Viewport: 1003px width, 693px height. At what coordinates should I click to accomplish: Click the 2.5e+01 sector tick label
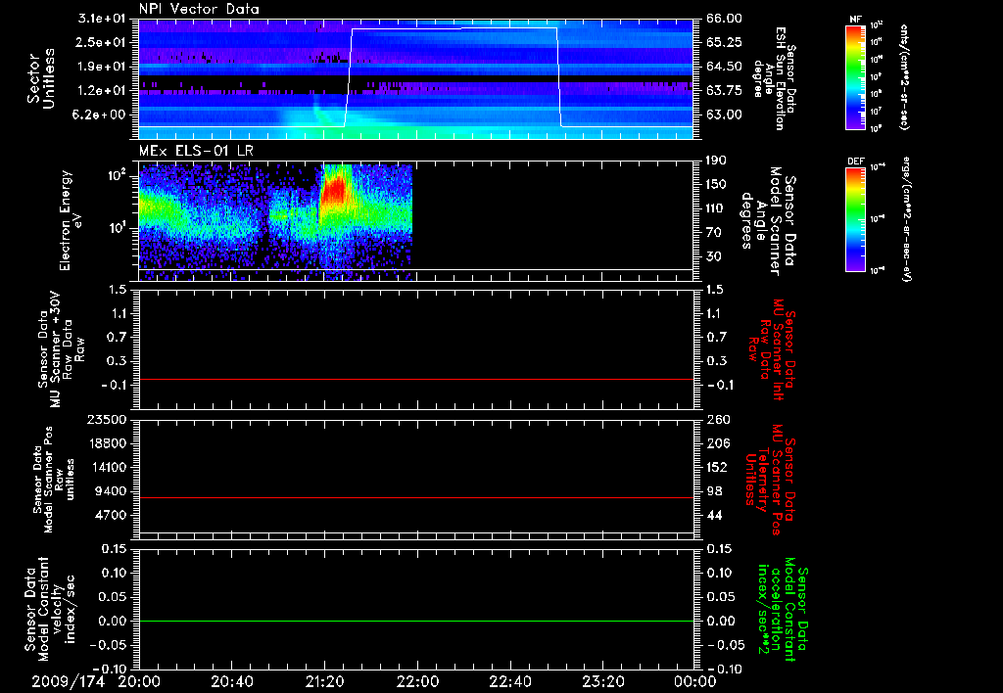click(x=102, y=42)
